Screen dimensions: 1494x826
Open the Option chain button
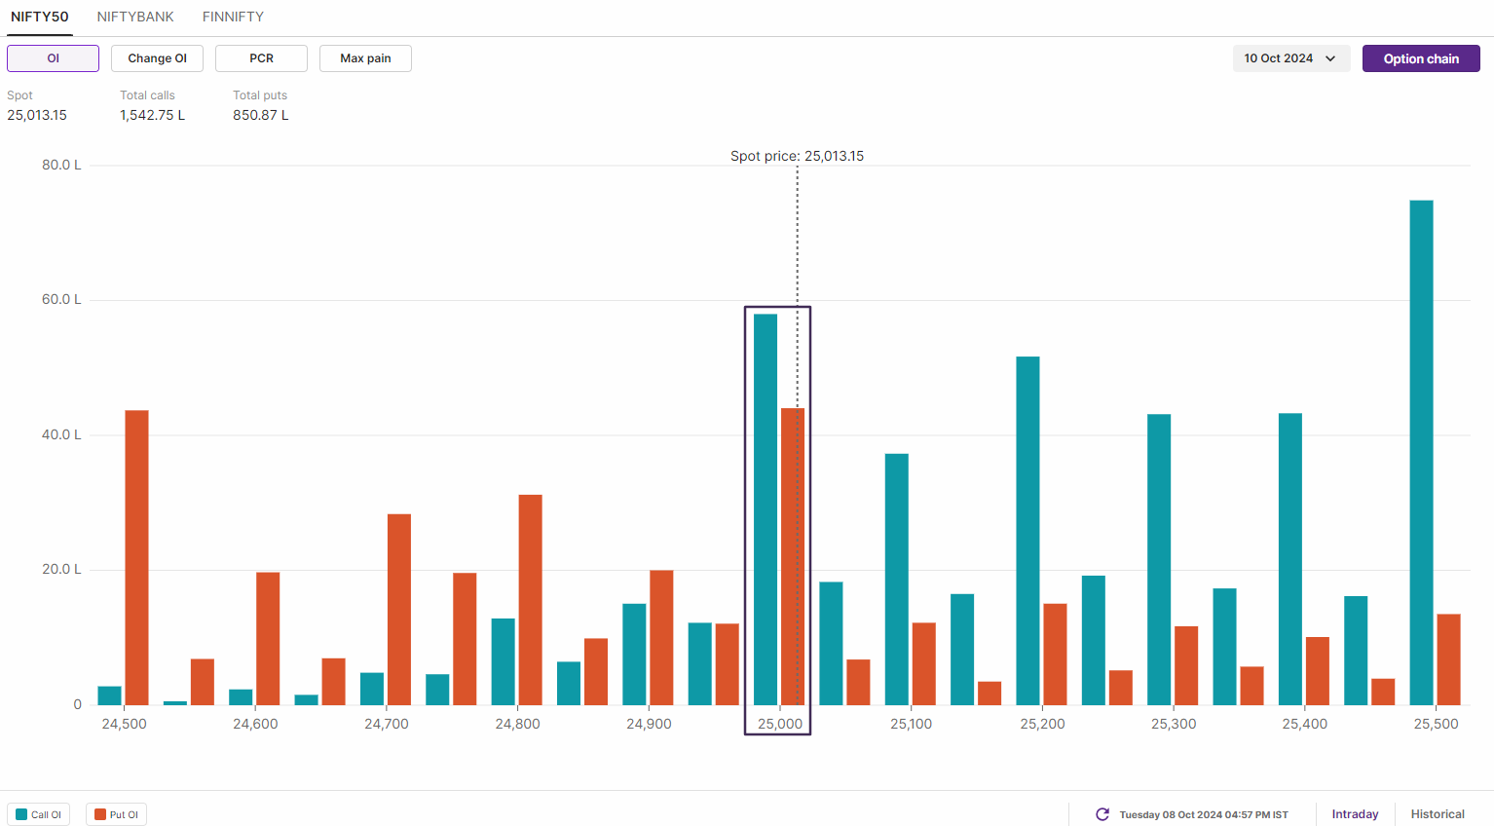coord(1421,58)
